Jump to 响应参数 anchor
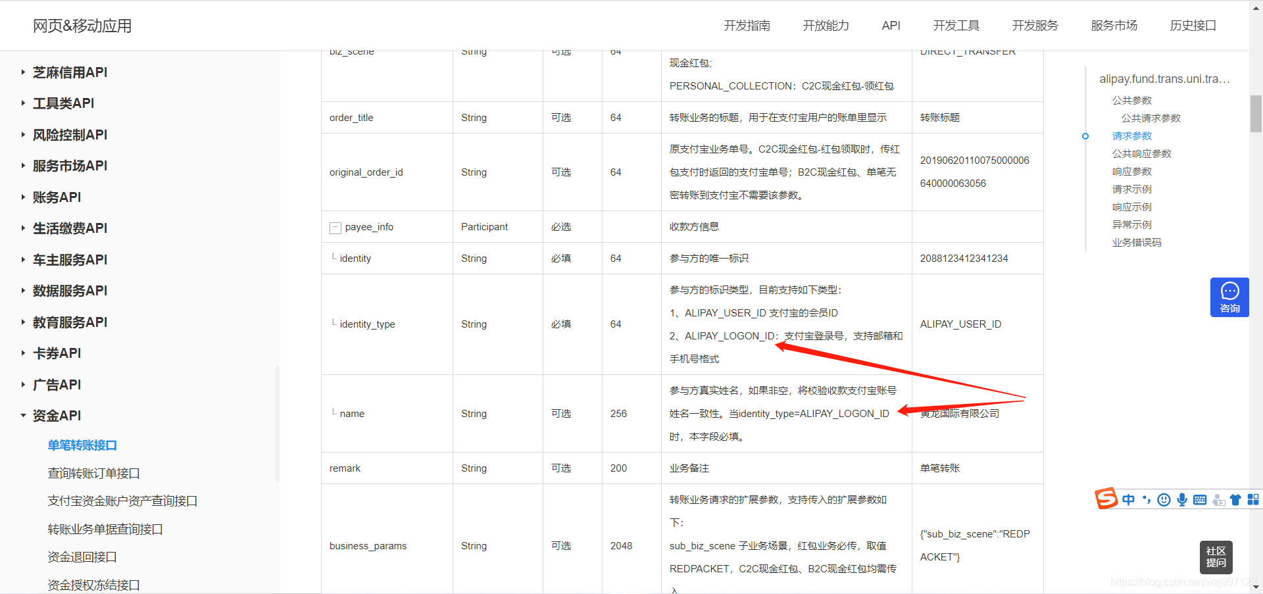This screenshot has width=1263, height=594. pos(1131,172)
